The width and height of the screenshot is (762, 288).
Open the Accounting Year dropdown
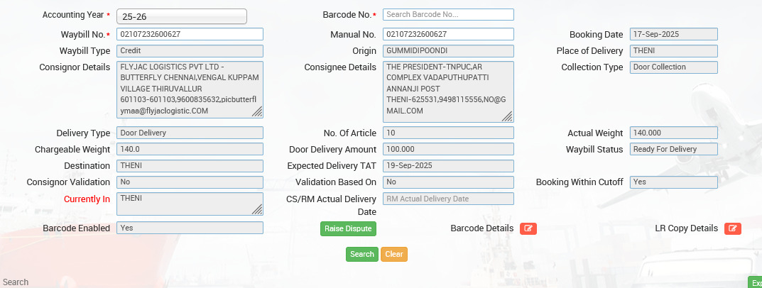[x=182, y=16]
